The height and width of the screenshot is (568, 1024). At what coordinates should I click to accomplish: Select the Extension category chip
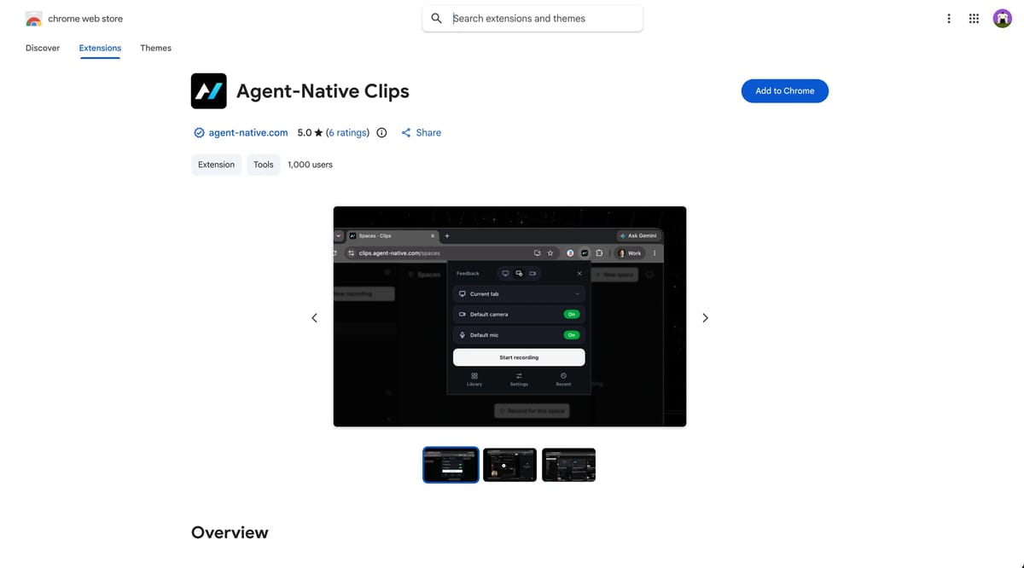[x=216, y=165]
